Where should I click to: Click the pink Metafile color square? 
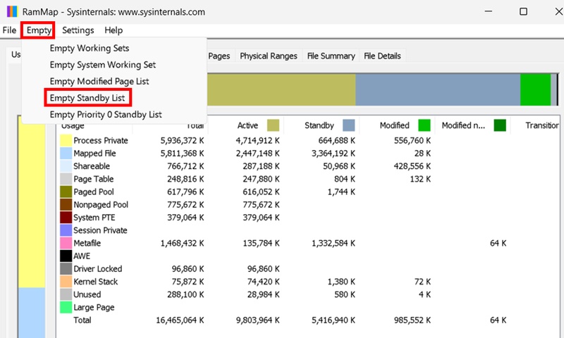coord(66,243)
